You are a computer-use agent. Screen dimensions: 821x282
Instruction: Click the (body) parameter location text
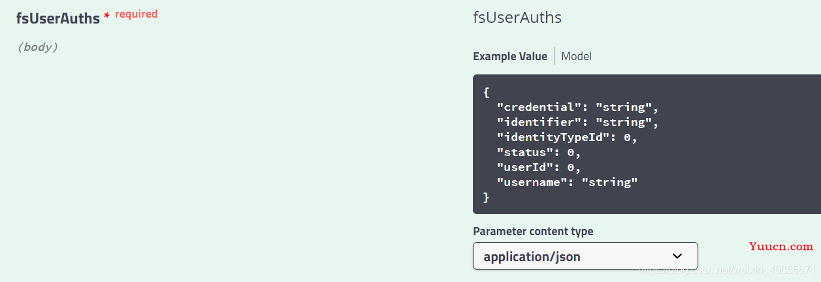click(x=38, y=47)
